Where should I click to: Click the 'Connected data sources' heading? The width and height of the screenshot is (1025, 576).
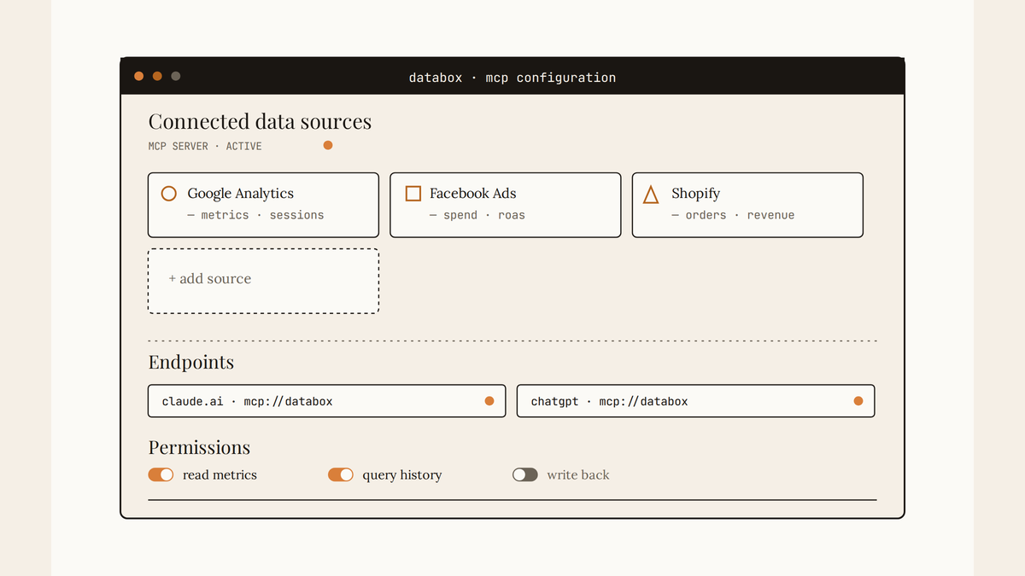pos(260,122)
